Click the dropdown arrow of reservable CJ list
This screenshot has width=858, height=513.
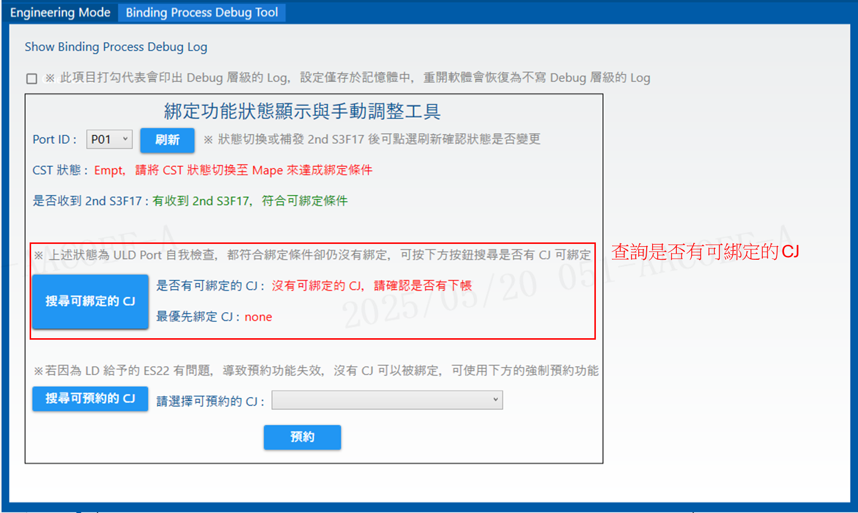pos(496,400)
